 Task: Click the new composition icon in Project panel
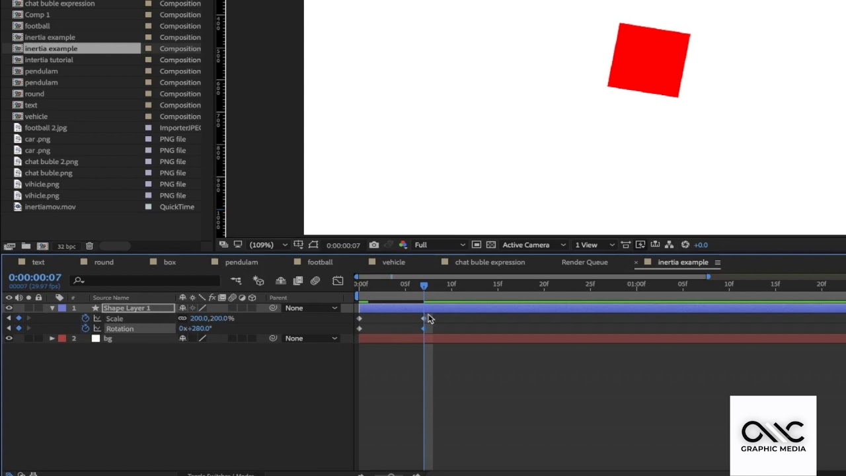pyautogui.click(x=42, y=246)
